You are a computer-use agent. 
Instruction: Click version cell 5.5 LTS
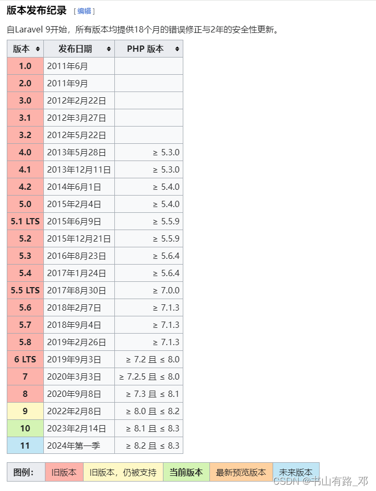coord(26,290)
